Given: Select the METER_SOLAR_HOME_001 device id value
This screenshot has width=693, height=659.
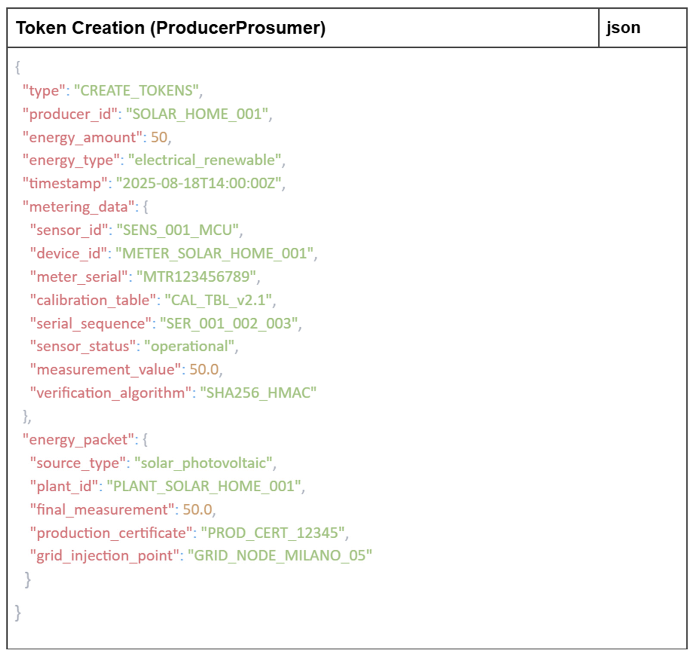Looking at the screenshot, I should pos(214,253).
